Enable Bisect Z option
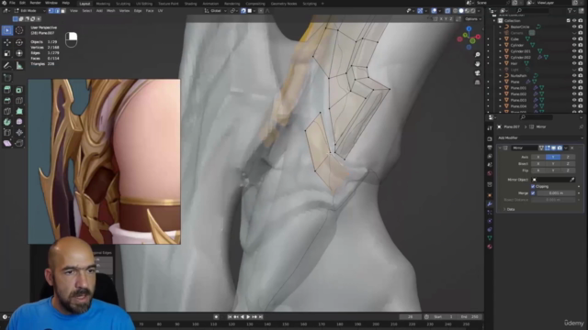 tap(568, 164)
